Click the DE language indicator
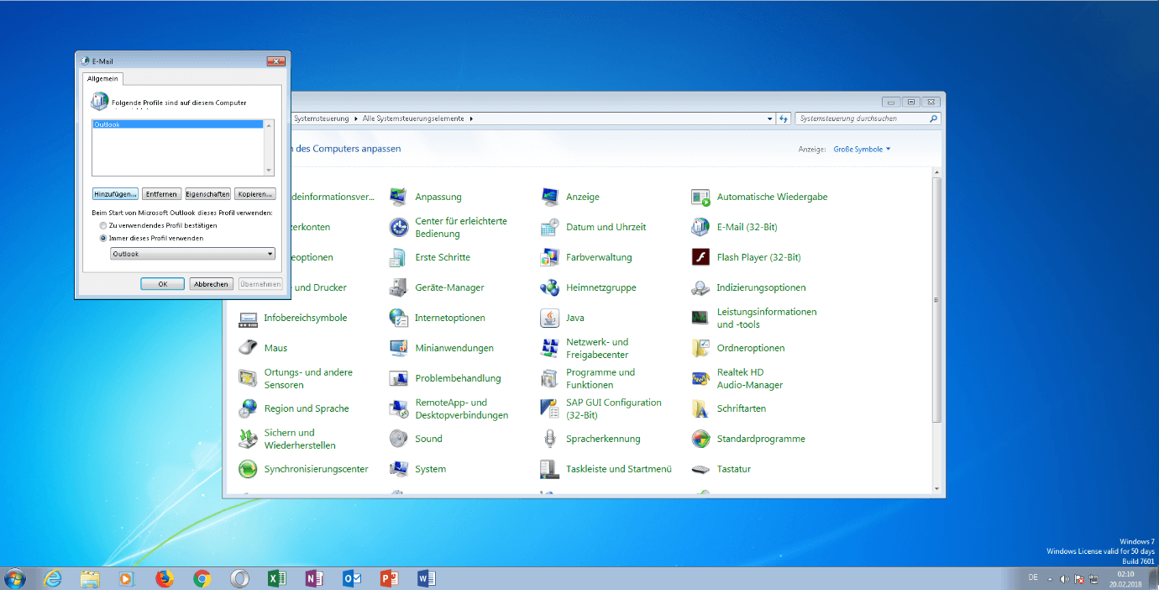 click(1033, 577)
